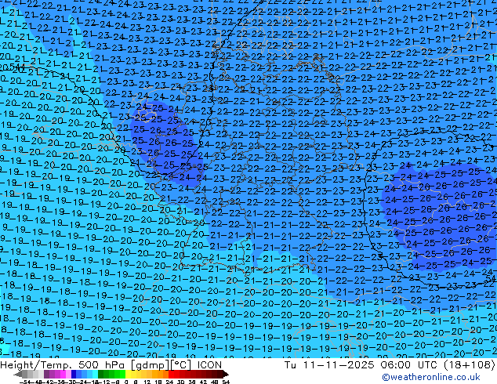Screen dimensions: 497x384
Task: Click the '(18+108)' forecast run label
Action: tap(470, 365)
